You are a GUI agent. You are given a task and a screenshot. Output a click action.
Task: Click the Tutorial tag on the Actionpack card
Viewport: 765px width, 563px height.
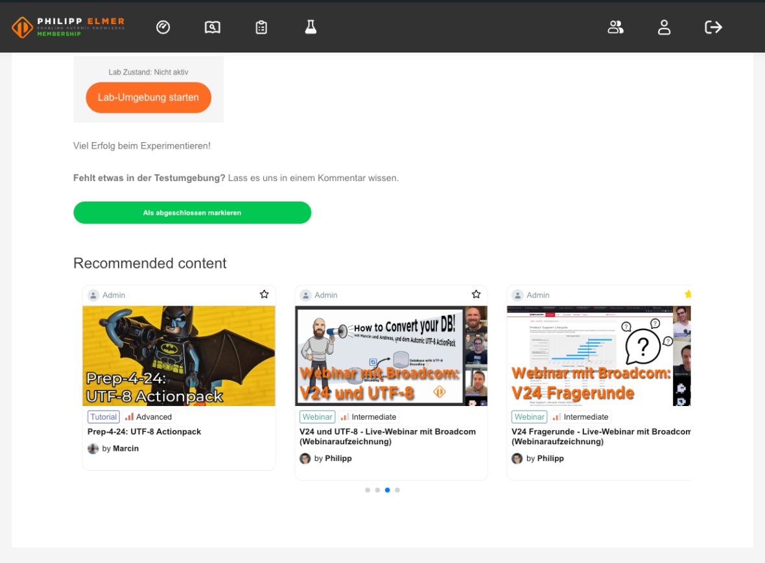pos(103,416)
